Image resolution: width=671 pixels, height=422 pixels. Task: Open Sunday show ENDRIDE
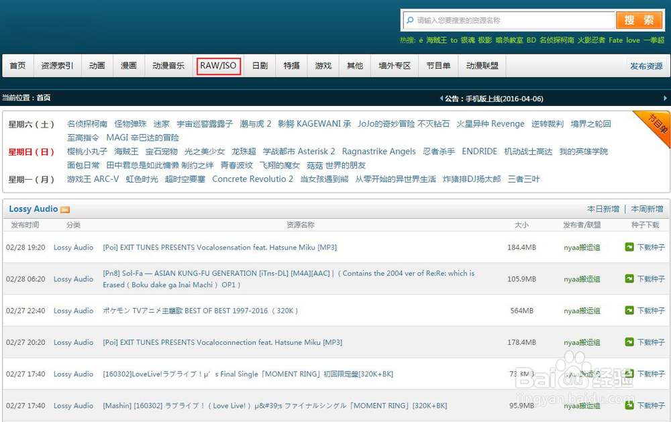coord(479,152)
